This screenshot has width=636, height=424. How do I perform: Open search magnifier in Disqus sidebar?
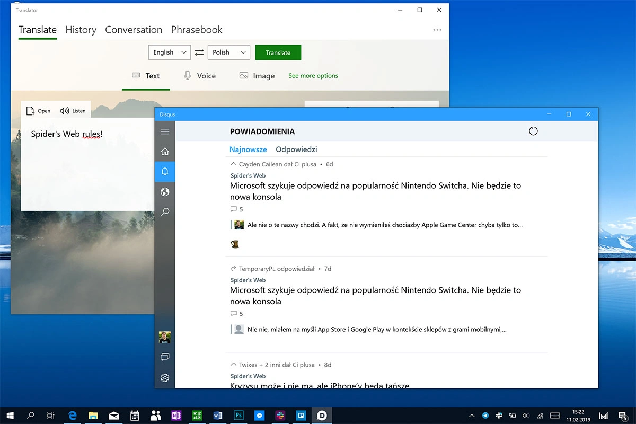165,212
